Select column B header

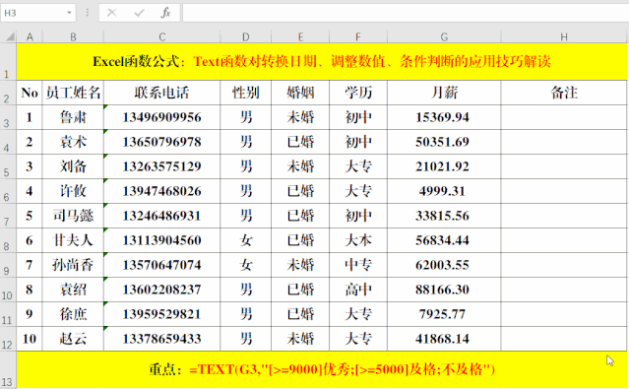73,37
